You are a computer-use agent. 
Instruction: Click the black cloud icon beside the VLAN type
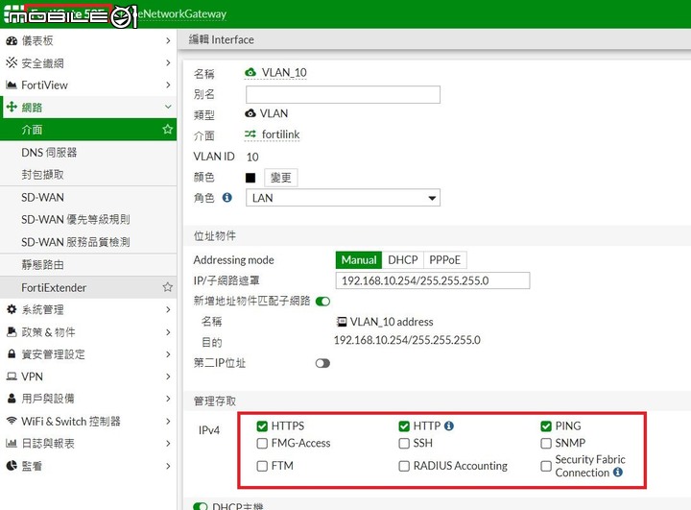point(250,113)
